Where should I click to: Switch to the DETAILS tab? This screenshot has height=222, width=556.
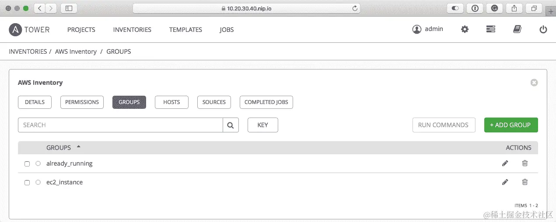35,102
